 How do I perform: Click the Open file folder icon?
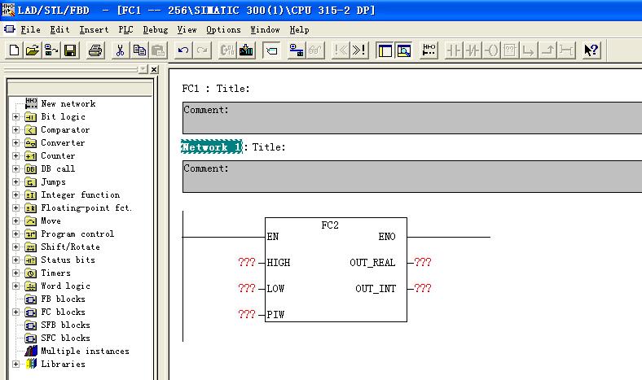33,50
